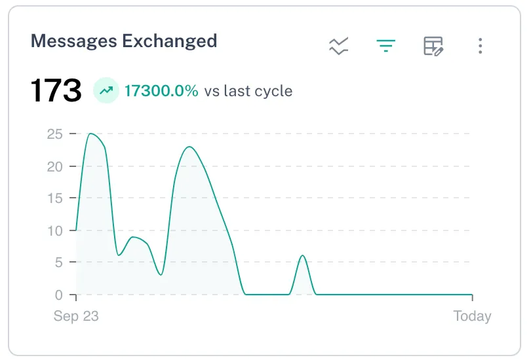This screenshot has width=531, height=364.
Task: Click the 15 y-axis label
Action: (x=54, y=198)
